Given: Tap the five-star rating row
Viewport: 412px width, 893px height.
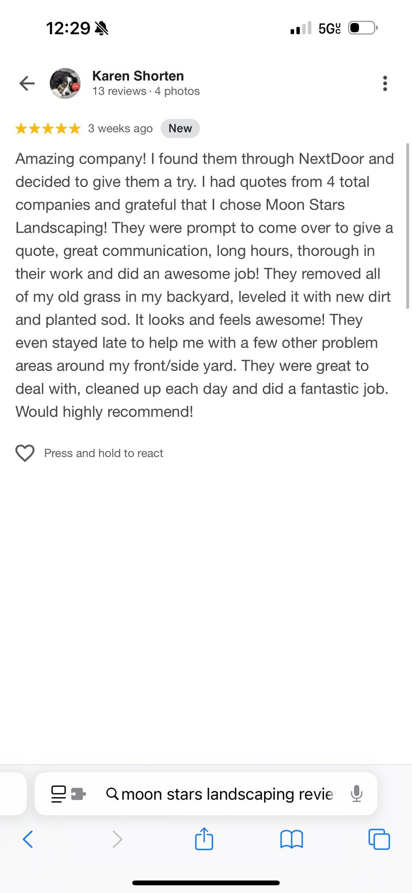Looking at the screenshot, I should [48, 128].
